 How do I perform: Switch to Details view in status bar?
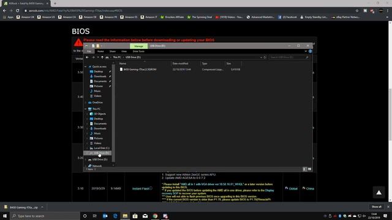click(x=304, y=169)
